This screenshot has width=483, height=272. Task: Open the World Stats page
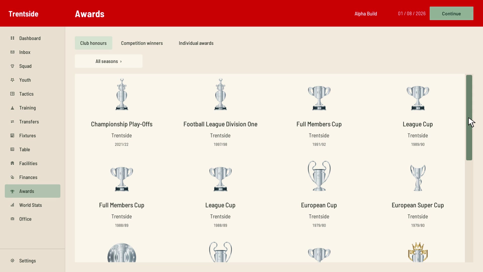(32, 205)
